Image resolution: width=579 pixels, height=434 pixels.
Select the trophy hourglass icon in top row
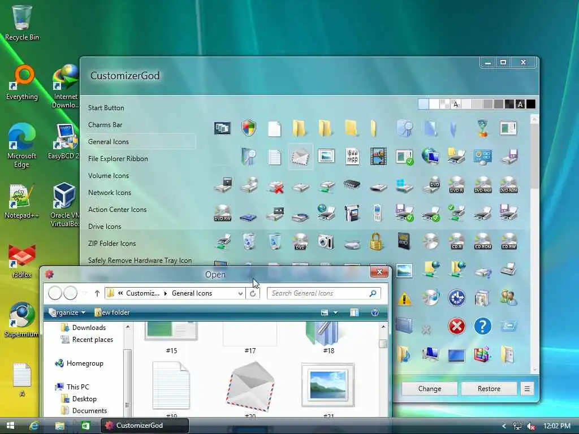tap(483, 128)
